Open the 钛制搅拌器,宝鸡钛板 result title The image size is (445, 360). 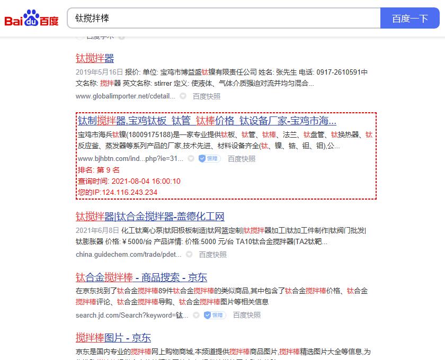[207, 121]
